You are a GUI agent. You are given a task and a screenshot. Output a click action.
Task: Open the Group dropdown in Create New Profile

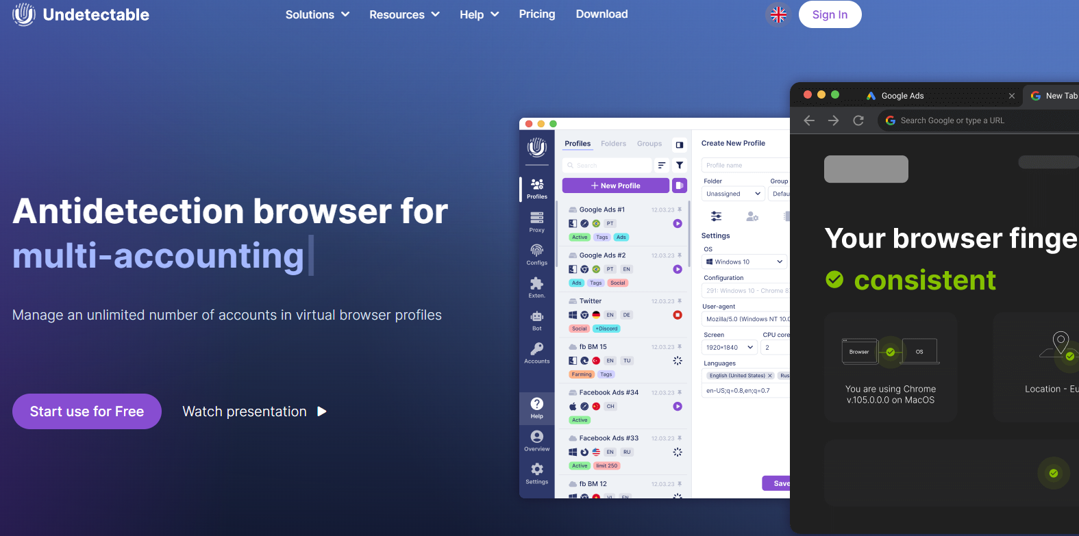780,194
